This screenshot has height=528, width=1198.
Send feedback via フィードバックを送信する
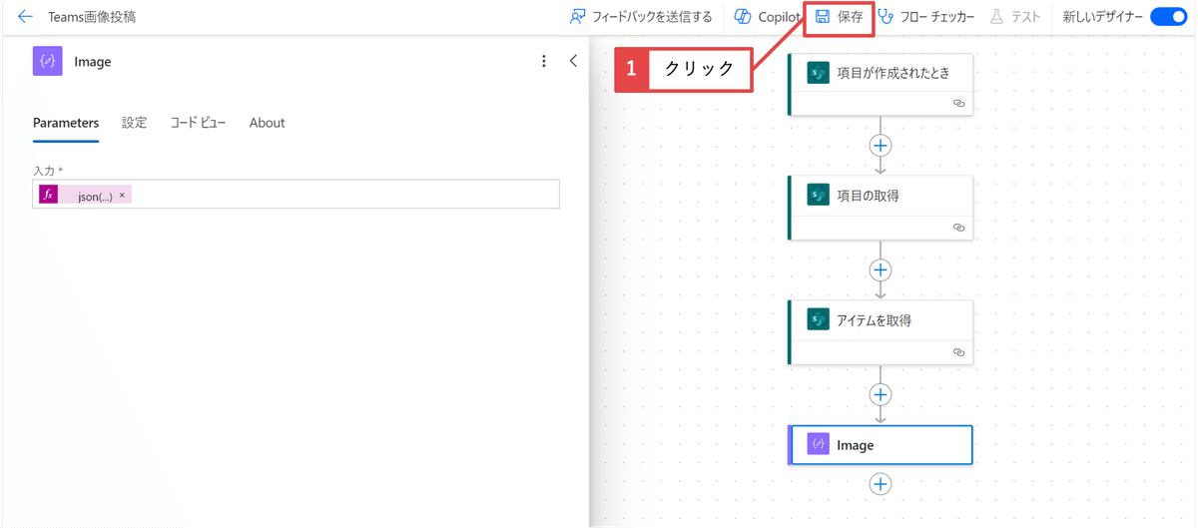pyautogui.click(x=641, y=17)
